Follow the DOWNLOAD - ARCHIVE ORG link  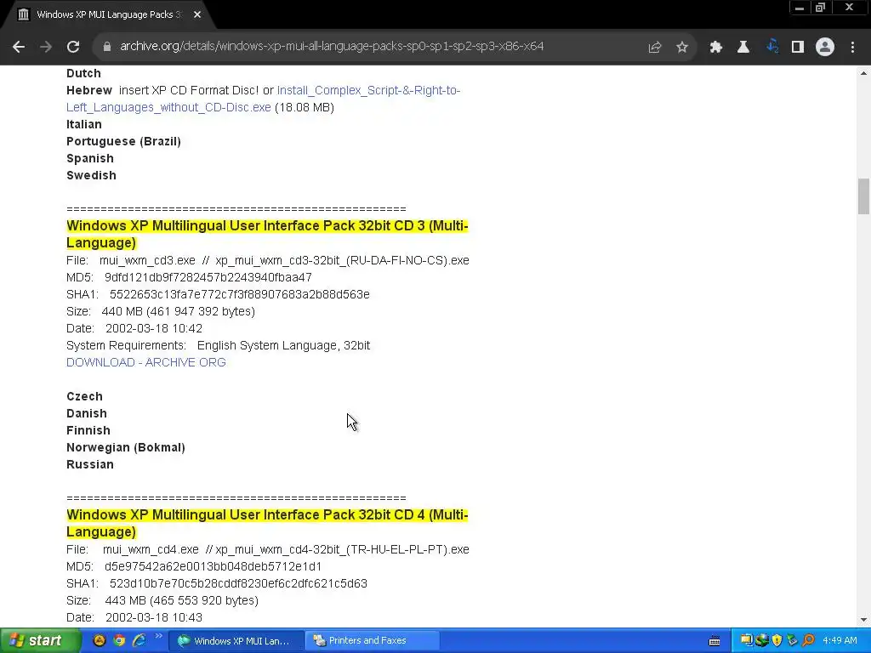146,362
